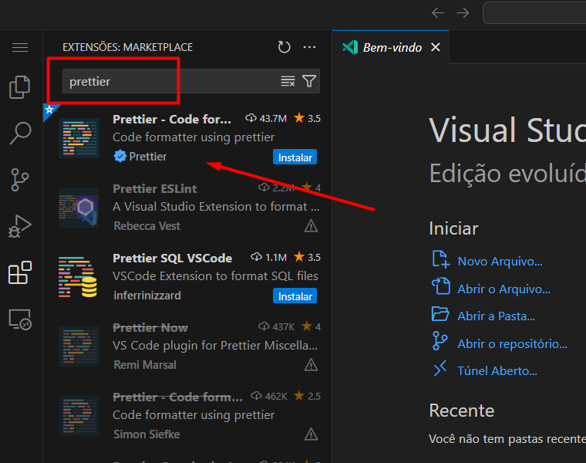The width and height of the screenshot is (586, 463).
Task: Refresh the extensions marketplace list
Action: click(x=285, y=47)
